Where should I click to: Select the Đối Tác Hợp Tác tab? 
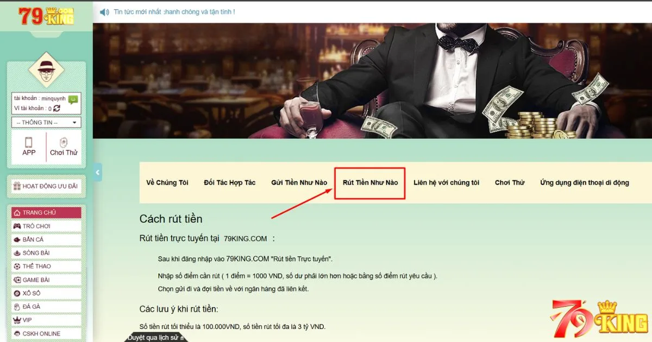click(230, 183)
